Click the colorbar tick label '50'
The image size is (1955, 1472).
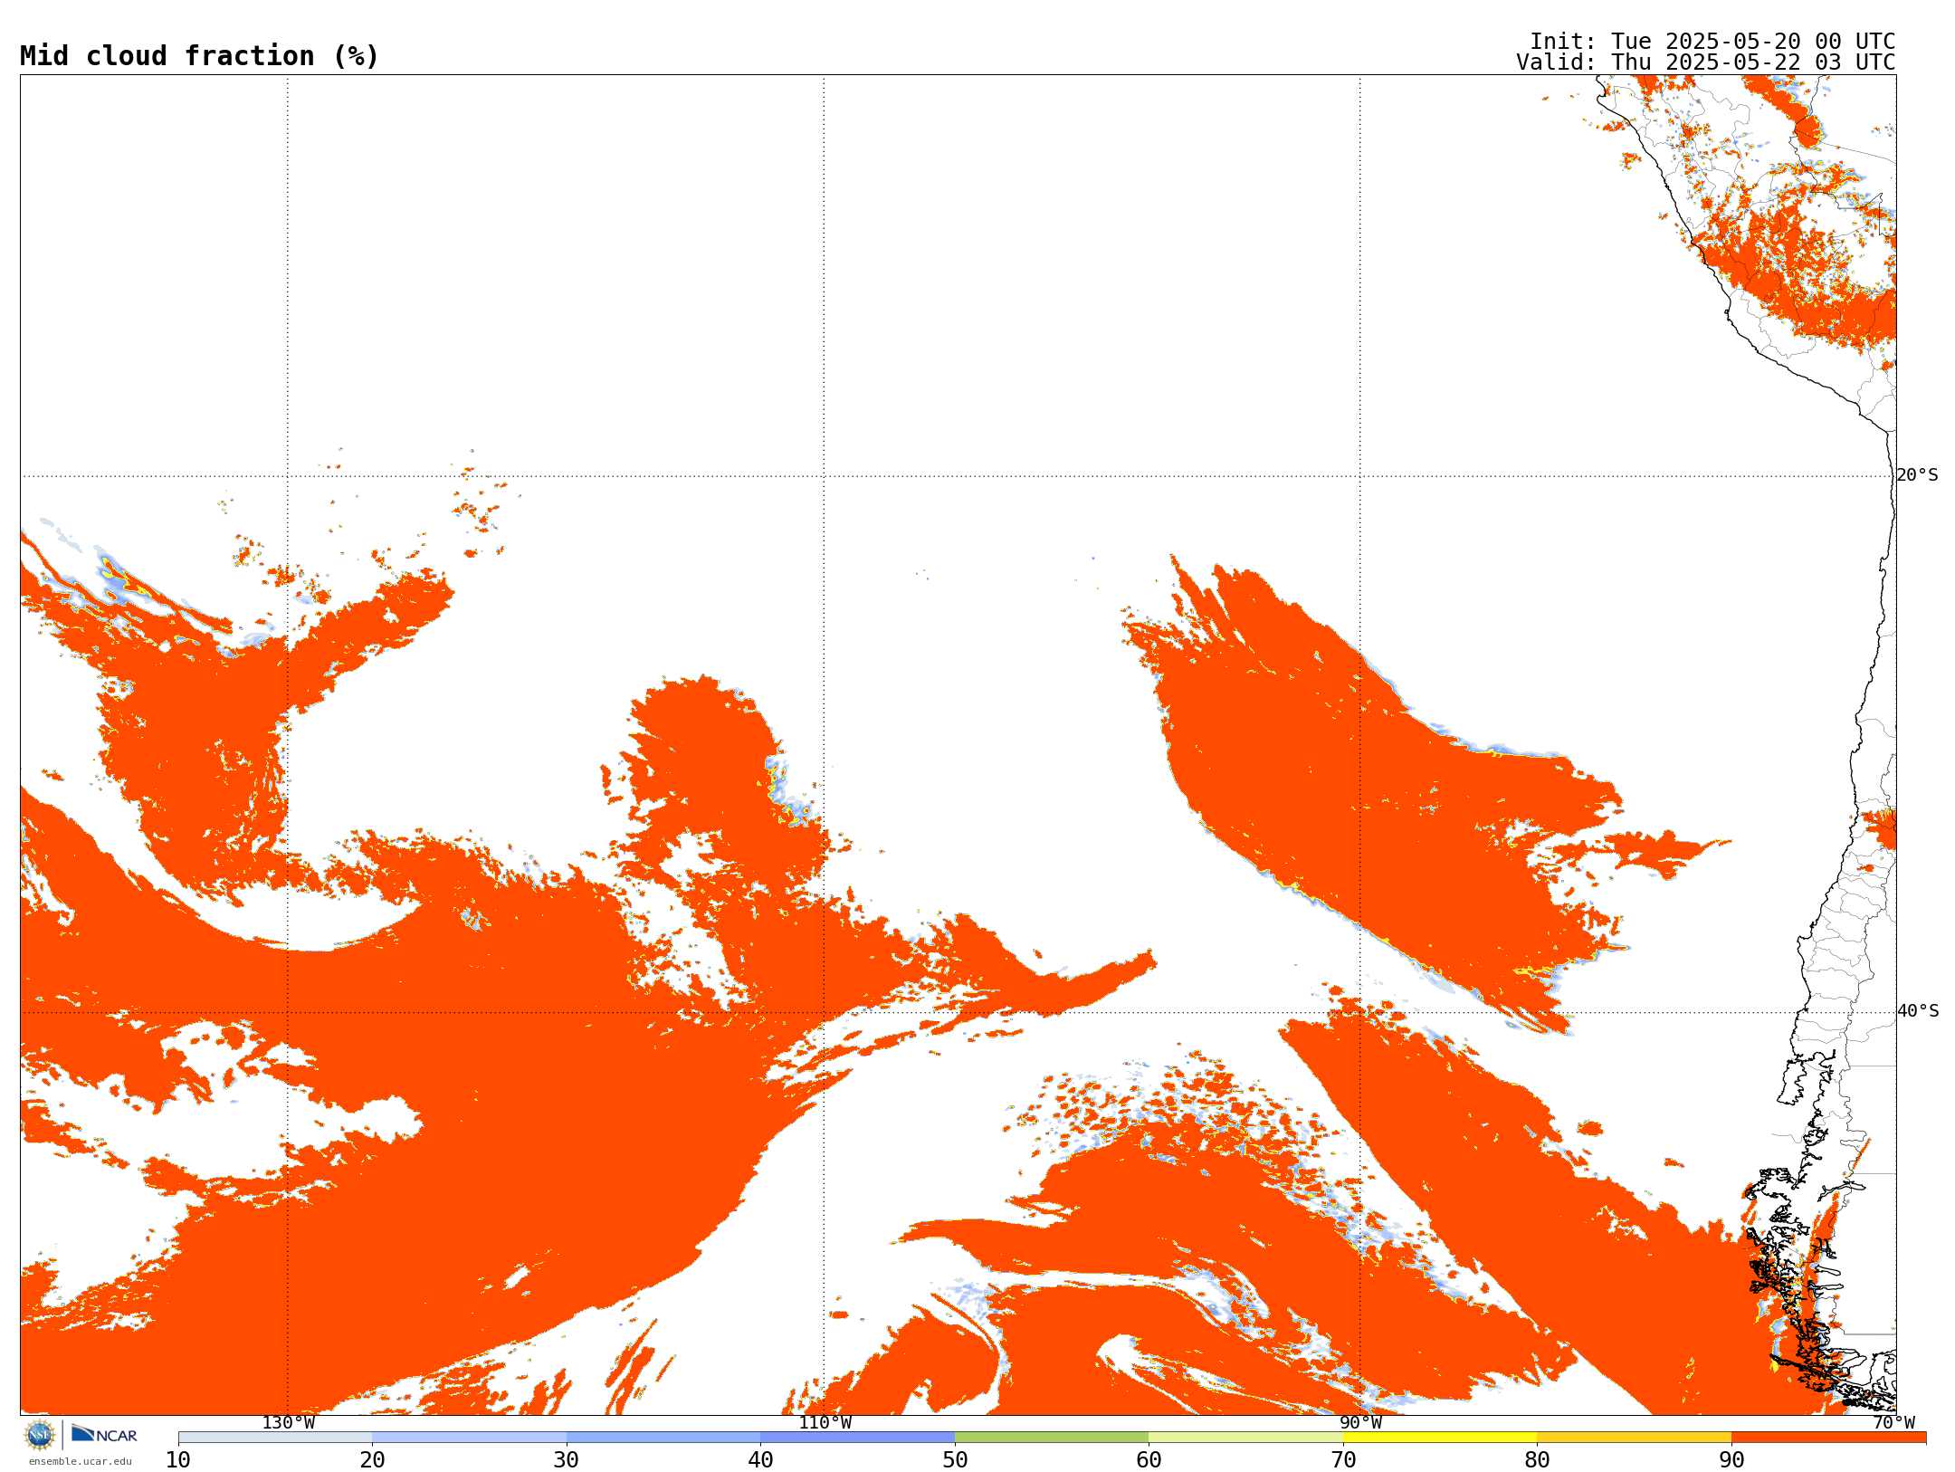coord(955,1459)
